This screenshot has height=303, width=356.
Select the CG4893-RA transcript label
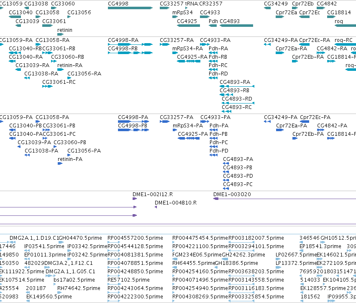[235, 82]
